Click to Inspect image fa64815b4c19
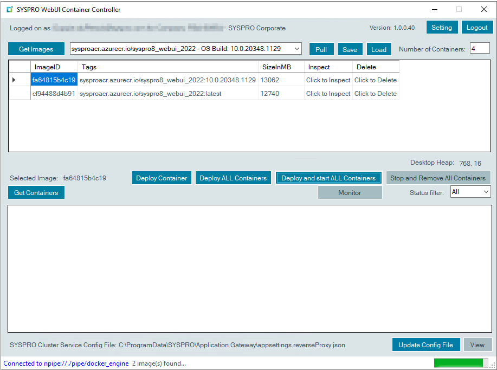 click(328, 80)
